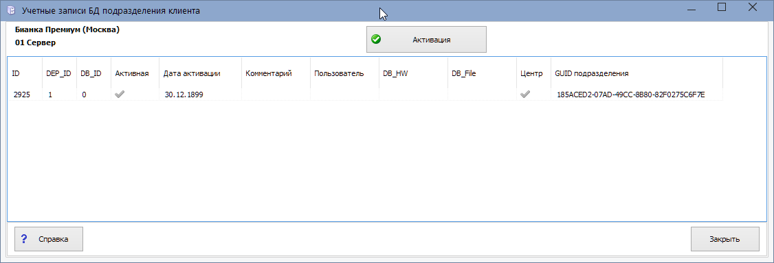The width and height of the screenshot is (774, 263).
Task: Click the Пользователь column header
Action: pos(344,73)
